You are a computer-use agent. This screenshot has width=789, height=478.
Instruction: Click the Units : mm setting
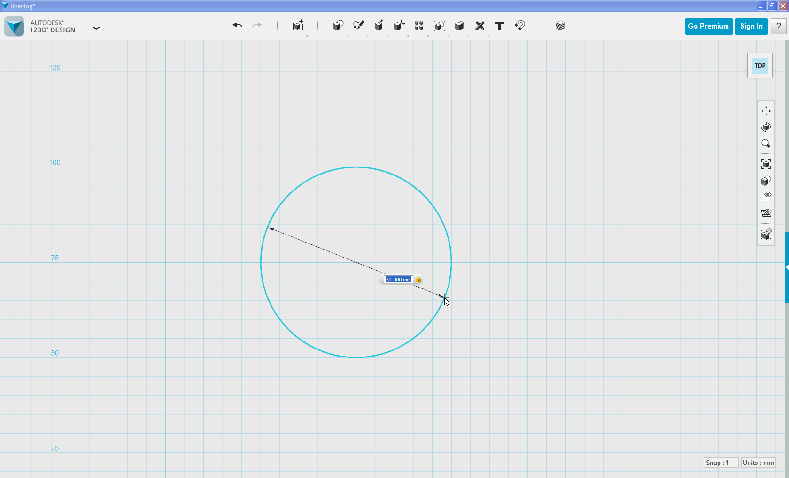[758, 463]
